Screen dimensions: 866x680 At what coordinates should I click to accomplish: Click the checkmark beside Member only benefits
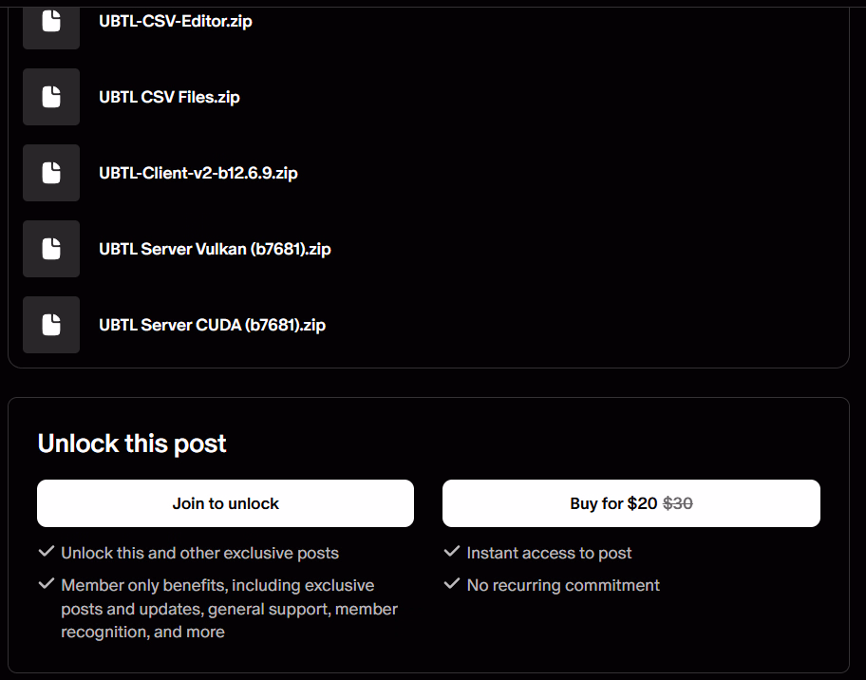(x=46, y=584)
